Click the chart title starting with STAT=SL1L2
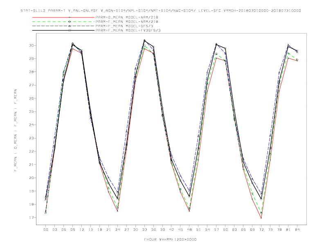324x250 pixels. tap(161, 11)
